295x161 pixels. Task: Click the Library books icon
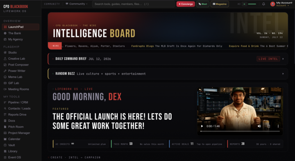pos(5,151)
